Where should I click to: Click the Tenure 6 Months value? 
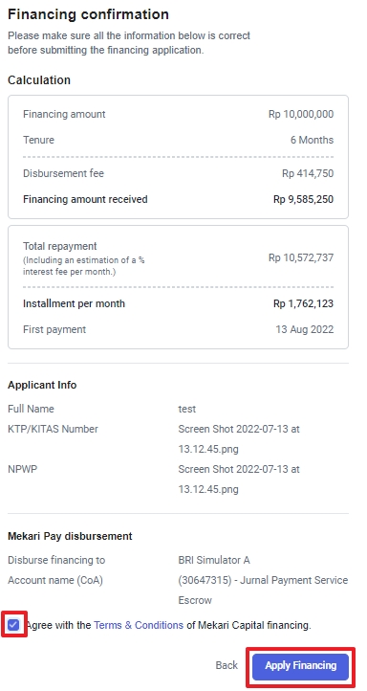click(x=312, y=140)
